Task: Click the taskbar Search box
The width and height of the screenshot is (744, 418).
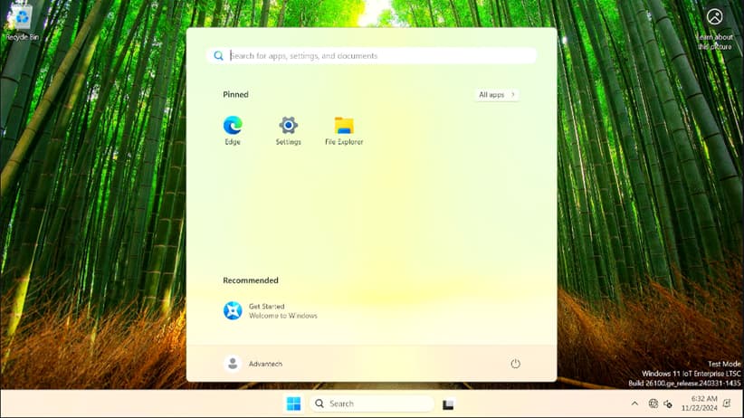Action: coord(371,404)
